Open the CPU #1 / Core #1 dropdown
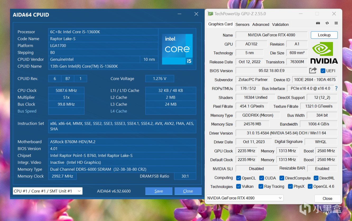The image size is (352, 221). click(48, 191)
